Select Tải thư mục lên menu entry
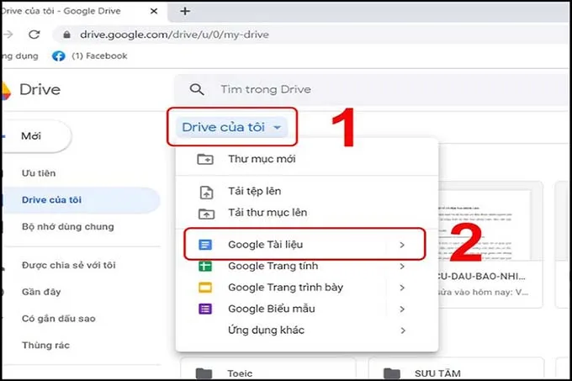 point(307,213)
